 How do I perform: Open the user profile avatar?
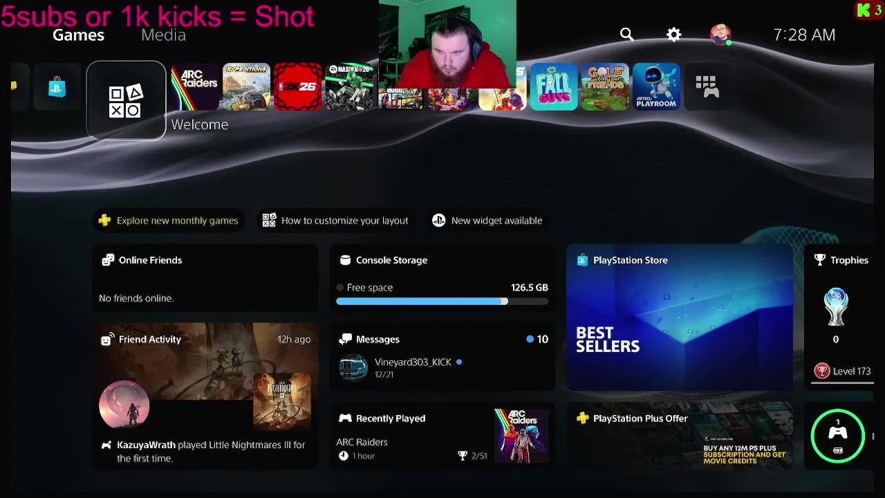pyautogui.click(x=720, y=35)
